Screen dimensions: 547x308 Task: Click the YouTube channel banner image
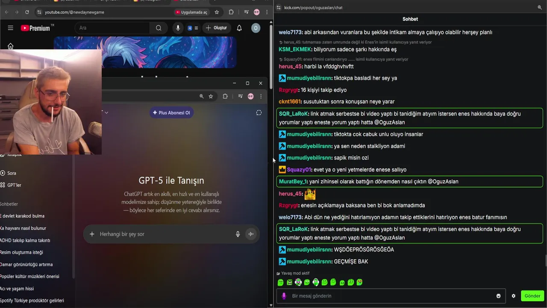(145, 52)
